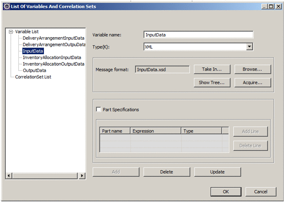Screen dimensions: 285x203
Task: Select InventoryAllocationOutputData in the tree
Action: coord(54,64)
